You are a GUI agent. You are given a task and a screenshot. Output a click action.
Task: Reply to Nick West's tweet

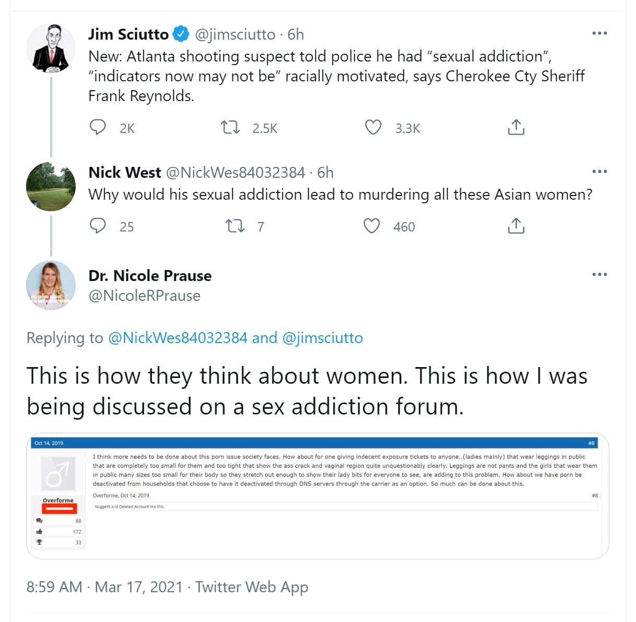98,226
